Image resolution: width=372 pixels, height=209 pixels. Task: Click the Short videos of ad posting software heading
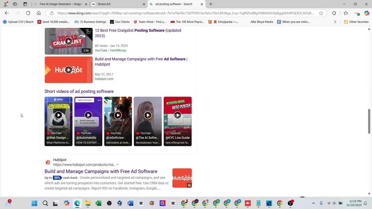tap(79, 91)
